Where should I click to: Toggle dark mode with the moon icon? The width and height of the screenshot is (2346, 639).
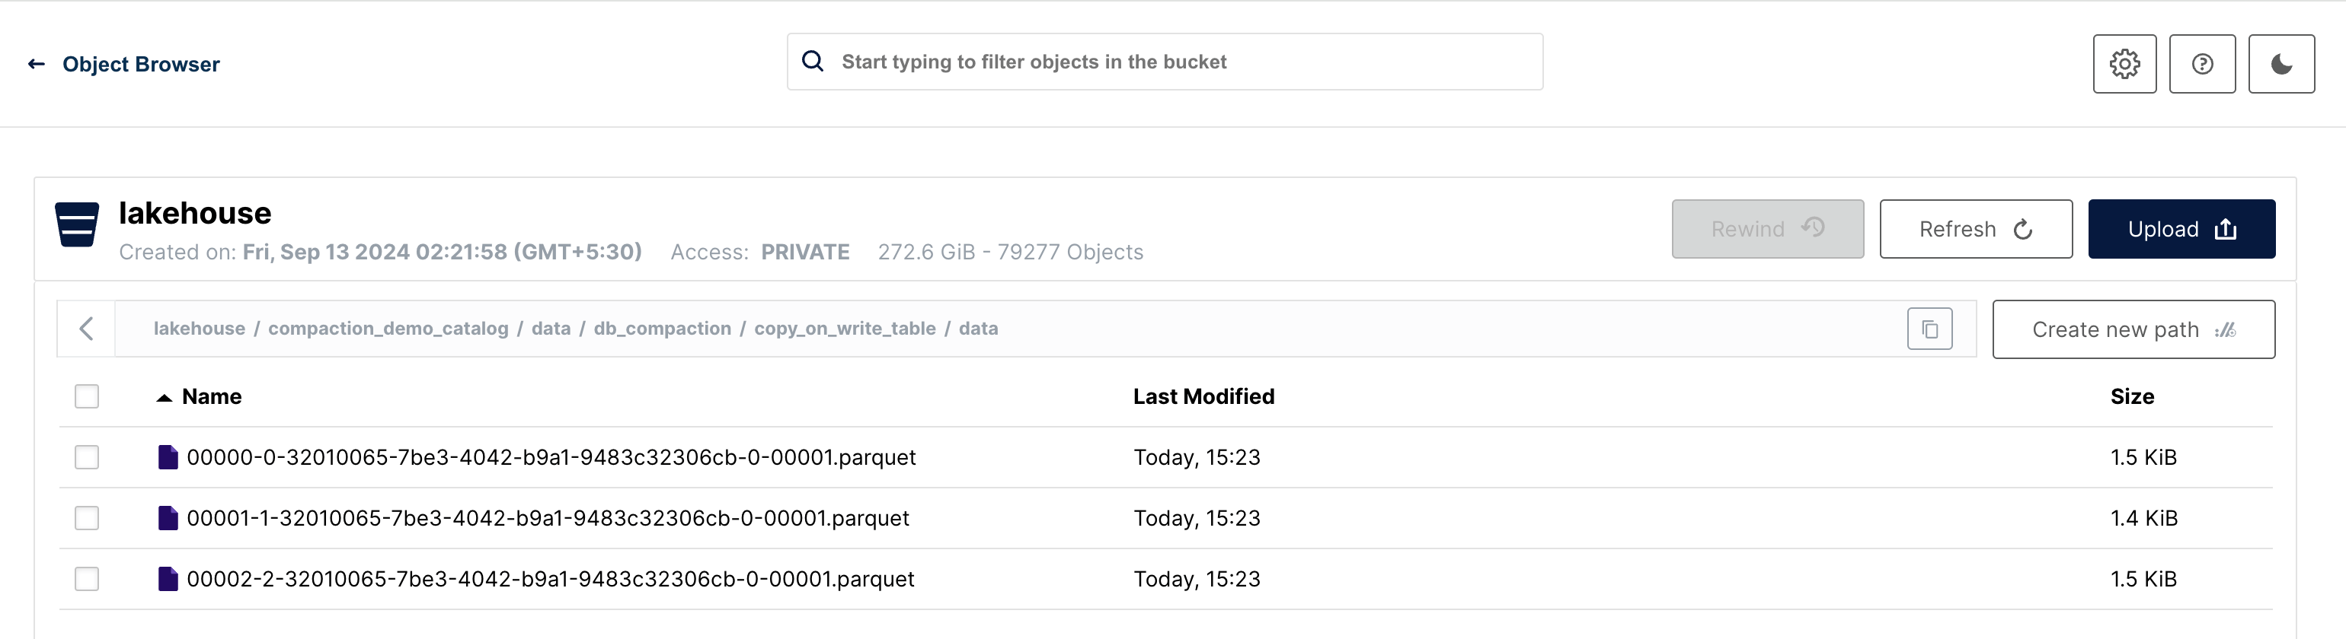point(2281,64)
